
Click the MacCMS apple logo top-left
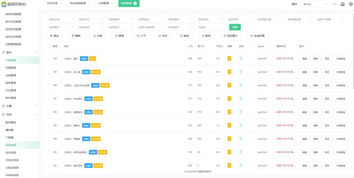tap(3, 4)
